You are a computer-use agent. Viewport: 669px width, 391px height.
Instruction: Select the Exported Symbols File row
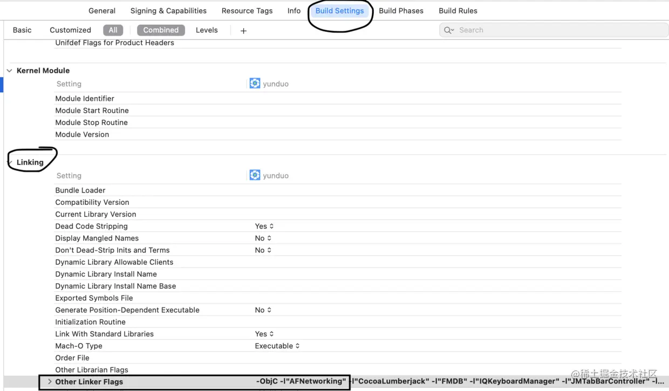coord(338,298)
